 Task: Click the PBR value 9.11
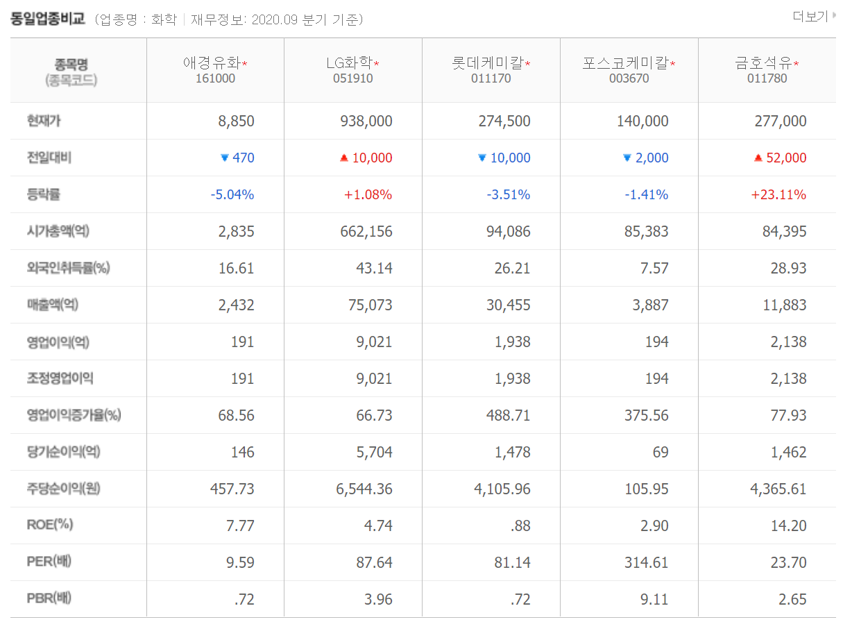tap(655, 599)
